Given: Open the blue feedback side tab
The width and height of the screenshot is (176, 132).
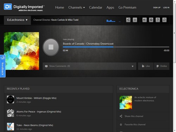Looking at the screenshot, I should click(2, 66).
